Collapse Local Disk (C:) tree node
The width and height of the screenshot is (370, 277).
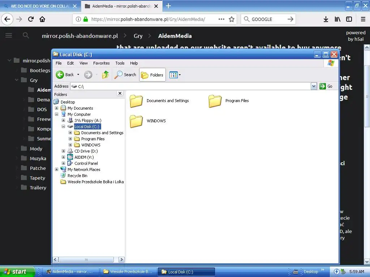[x=64, y=127]
